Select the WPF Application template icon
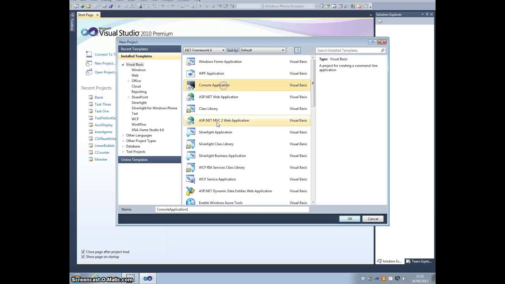The height and width of the screenshot is (284, 505). tap(191, 73)
